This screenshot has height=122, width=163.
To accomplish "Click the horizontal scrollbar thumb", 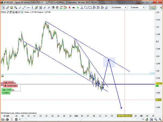I will click(x=82, y=119).
